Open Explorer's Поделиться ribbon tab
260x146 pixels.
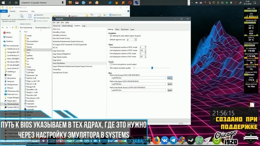click(x=24, y=11)
